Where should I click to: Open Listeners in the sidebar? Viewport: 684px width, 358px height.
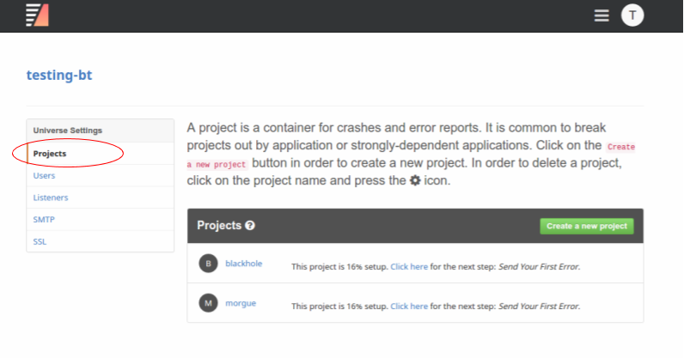(51, 197)
